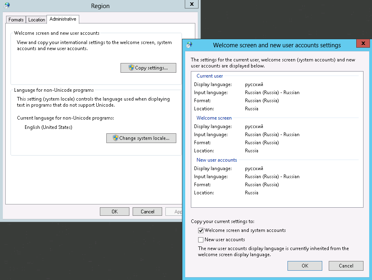The width and height of the screenshot is (372, 280).
Task: Enable the New user accounts checkbox
Action: (201, 240)
